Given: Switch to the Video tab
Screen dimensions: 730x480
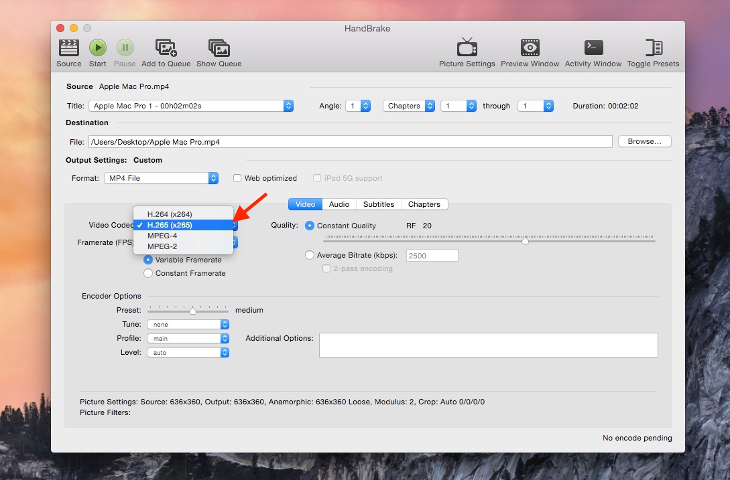Looking at the screenshot, I should 306,204.
